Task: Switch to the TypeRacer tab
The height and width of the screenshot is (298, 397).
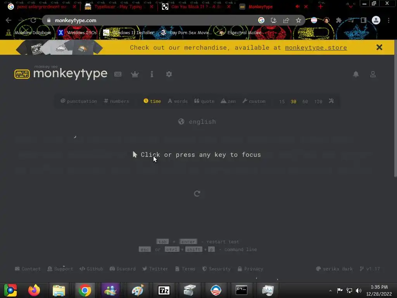Action: click(x=118, y=7)
